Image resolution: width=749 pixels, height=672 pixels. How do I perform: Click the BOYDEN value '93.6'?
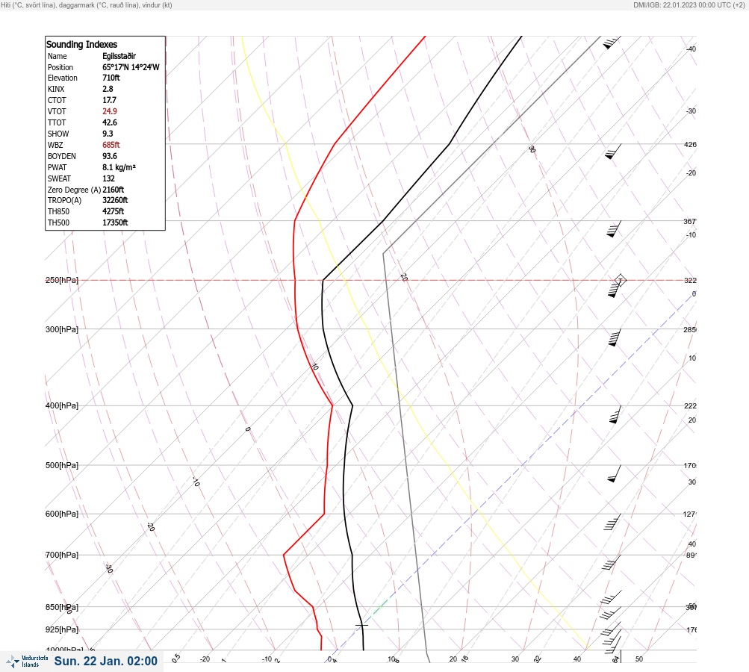pyautogui.click(x=109, y=156)
